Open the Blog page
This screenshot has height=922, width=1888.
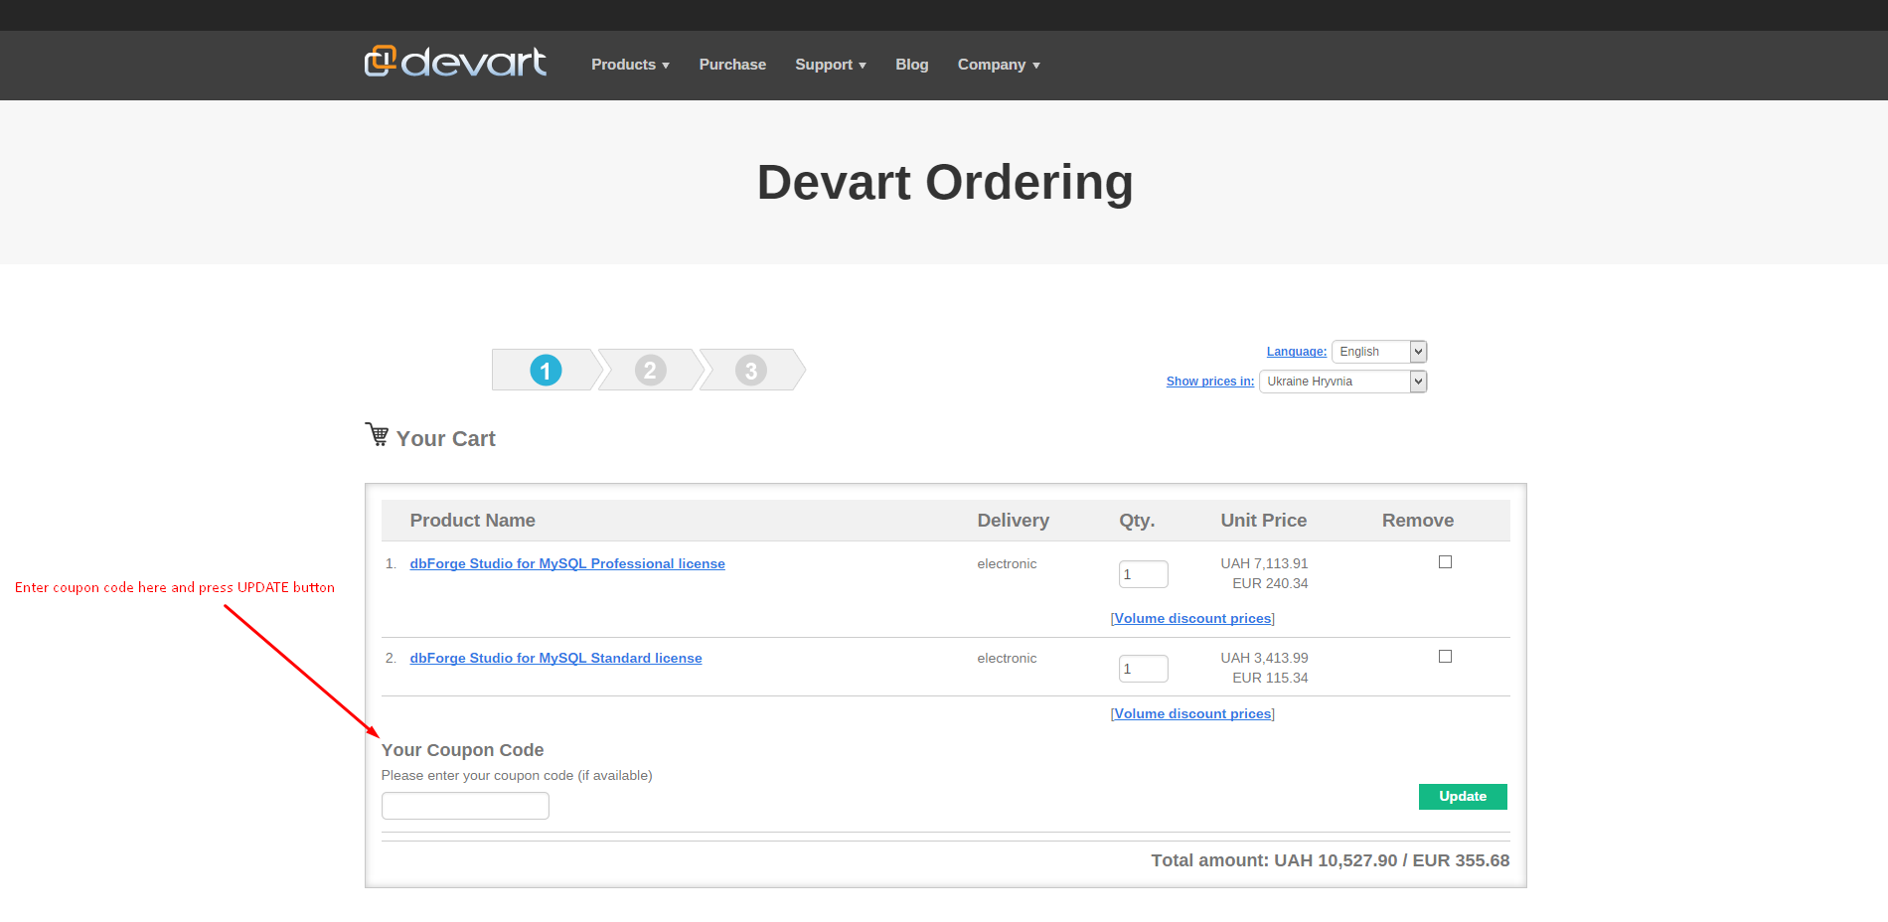coord(911,65)
